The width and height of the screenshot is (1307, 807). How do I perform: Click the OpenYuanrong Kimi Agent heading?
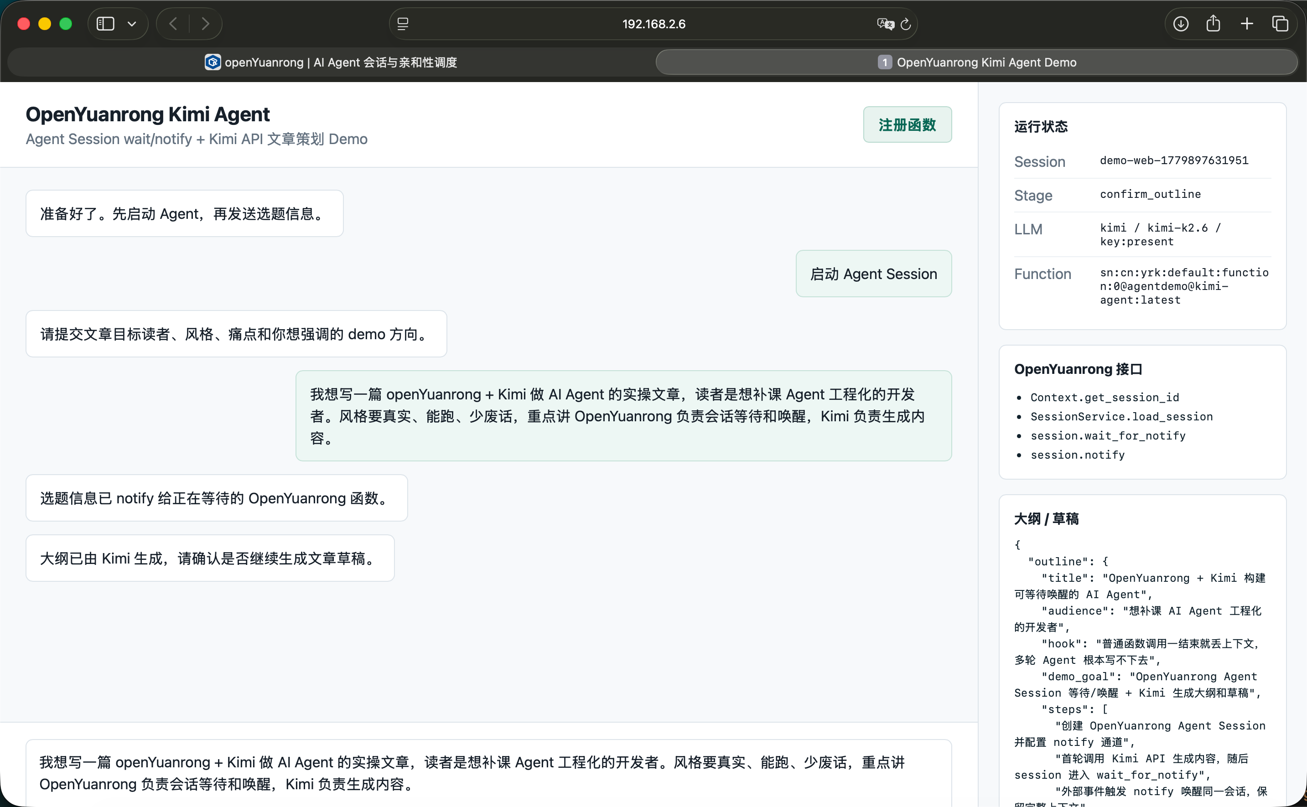pyautogui.click(x=148, y=114)
